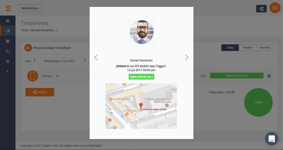This screenshot has width=283, height=150.
Task: Open the DG user avatar menu
Action: pyautogui.click(x=275, y=8)
